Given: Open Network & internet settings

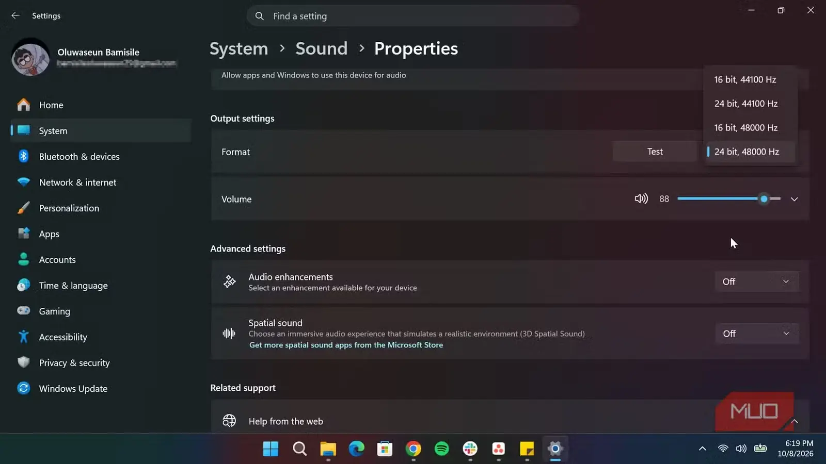Looking at the screenshot, I should (x=101, y=183).
